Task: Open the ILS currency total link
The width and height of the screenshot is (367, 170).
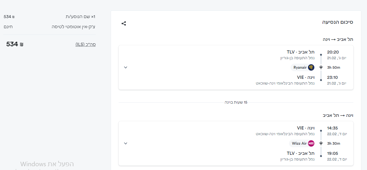Action: click(85, 44)
